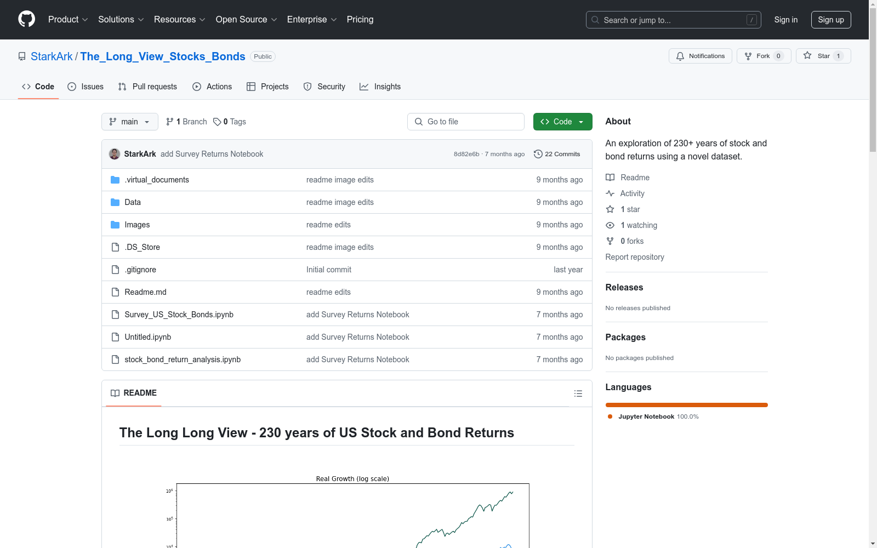
Task: Select the README tab heading
Action: tap(134, 393)
